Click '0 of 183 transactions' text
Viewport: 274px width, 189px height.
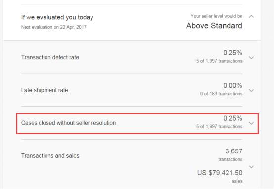coord(221,94)
